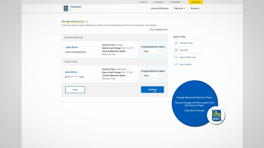Open Credit Card statement option dropdown
This screenshot has height=148, width=264.
point(153,75)
